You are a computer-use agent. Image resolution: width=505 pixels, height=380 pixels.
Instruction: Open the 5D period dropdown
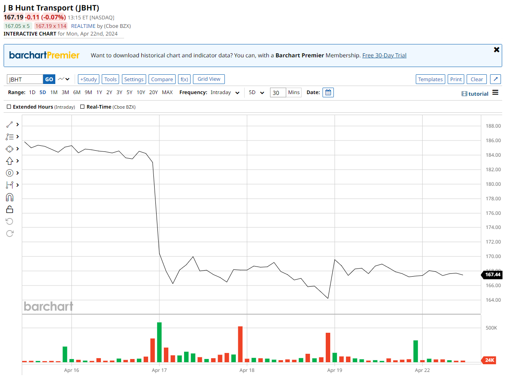pyautogui.click(x=256, y=92)
